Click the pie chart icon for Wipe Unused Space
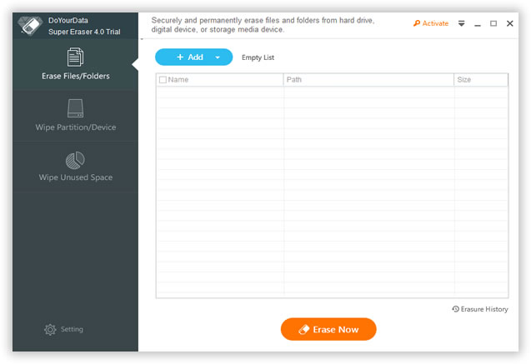The image size is (531, 364). pos(75,160)
